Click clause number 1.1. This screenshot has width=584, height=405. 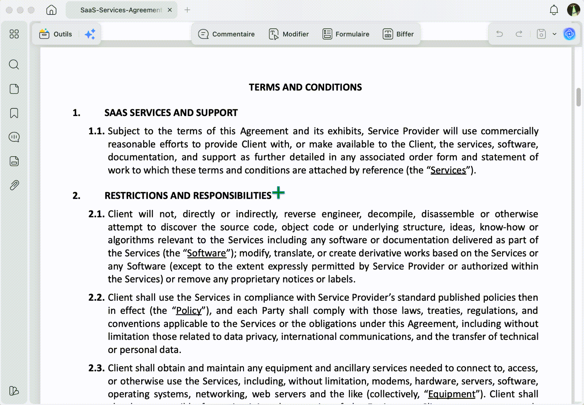(x=96, y=131)
